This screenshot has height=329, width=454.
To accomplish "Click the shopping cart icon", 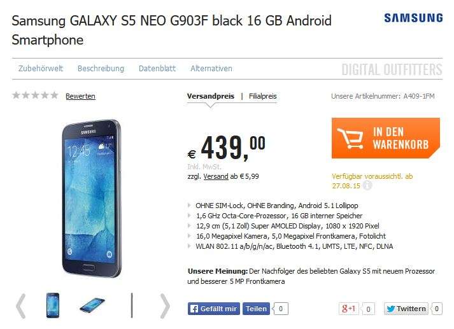I will click(x=350, y=138).
